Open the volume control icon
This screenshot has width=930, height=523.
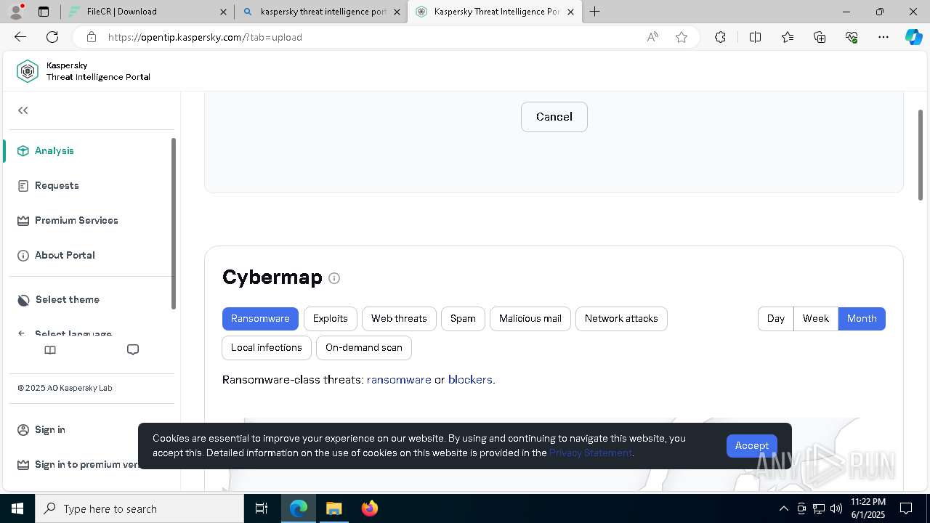[x=836, y=508]
